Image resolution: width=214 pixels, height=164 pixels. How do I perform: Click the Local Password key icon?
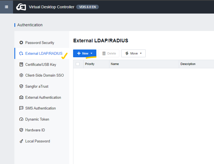(x=21, y=141)
